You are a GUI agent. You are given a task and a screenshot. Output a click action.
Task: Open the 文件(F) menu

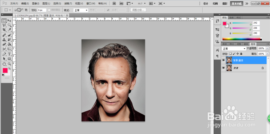pyautogui.click(x=14, y=4)
